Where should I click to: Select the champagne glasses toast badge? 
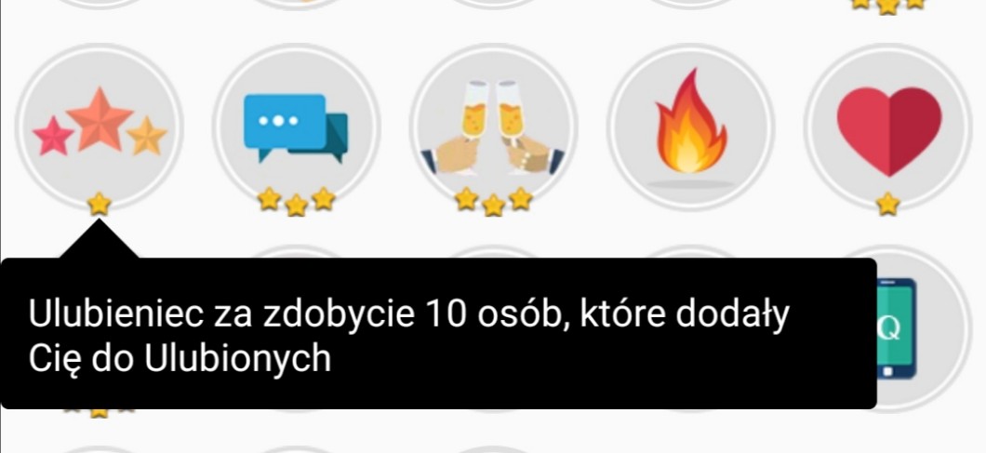(494, 127)
